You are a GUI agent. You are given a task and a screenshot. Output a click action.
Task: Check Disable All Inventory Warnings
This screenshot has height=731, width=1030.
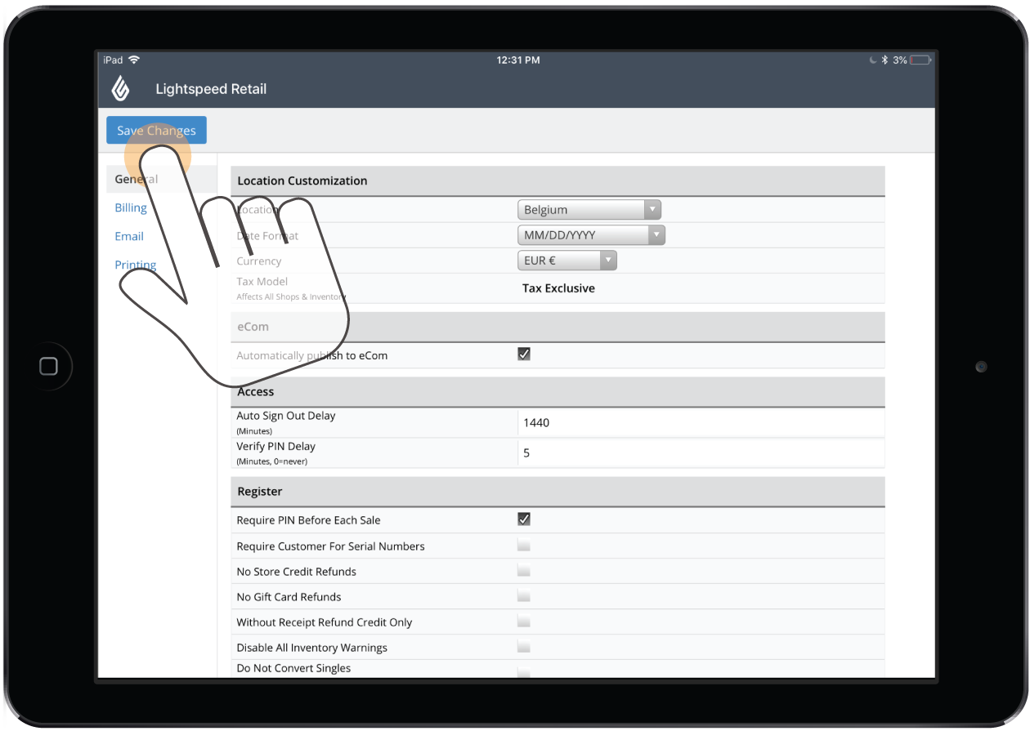524,647
